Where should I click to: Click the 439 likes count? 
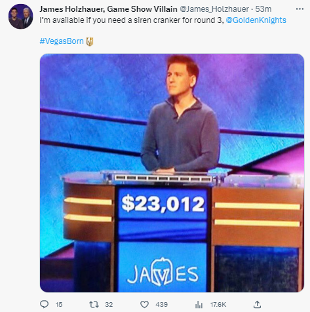pos(161,305)
